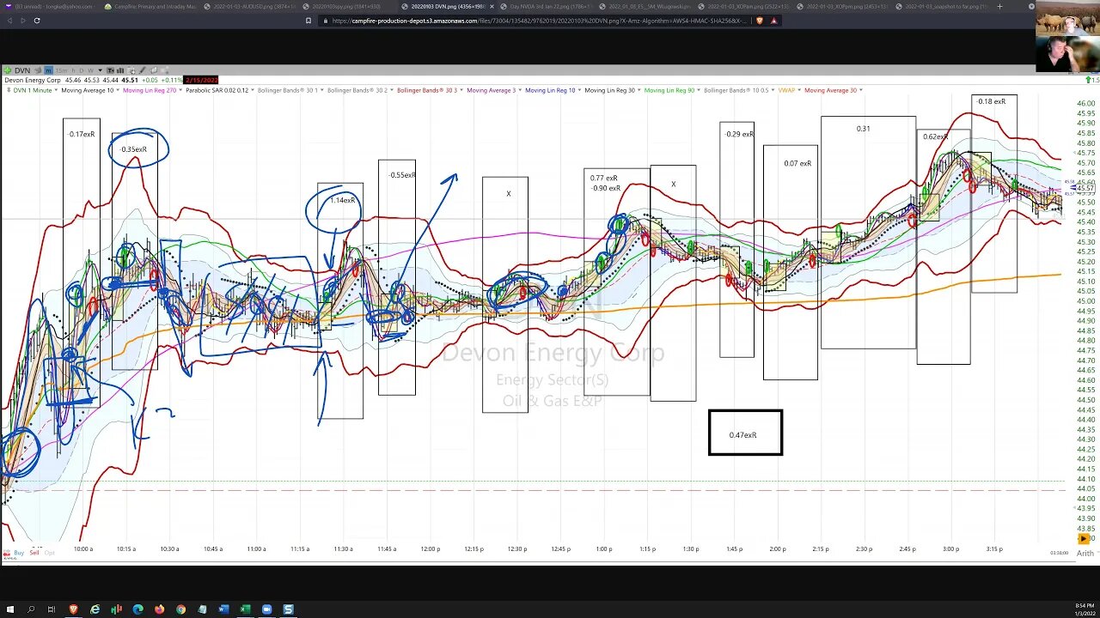
Task: Expand the Moving Lin Reg 90 indicator menu
Action: click(x=699, y=90)
